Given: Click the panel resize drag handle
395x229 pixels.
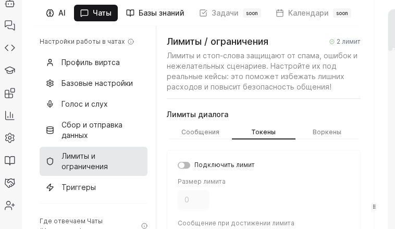Looking at the screenshot, I should (x=374, y=207).
